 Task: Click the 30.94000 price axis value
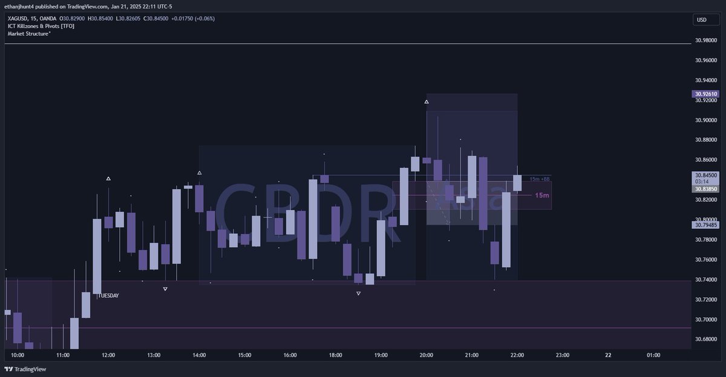point(706,80)
